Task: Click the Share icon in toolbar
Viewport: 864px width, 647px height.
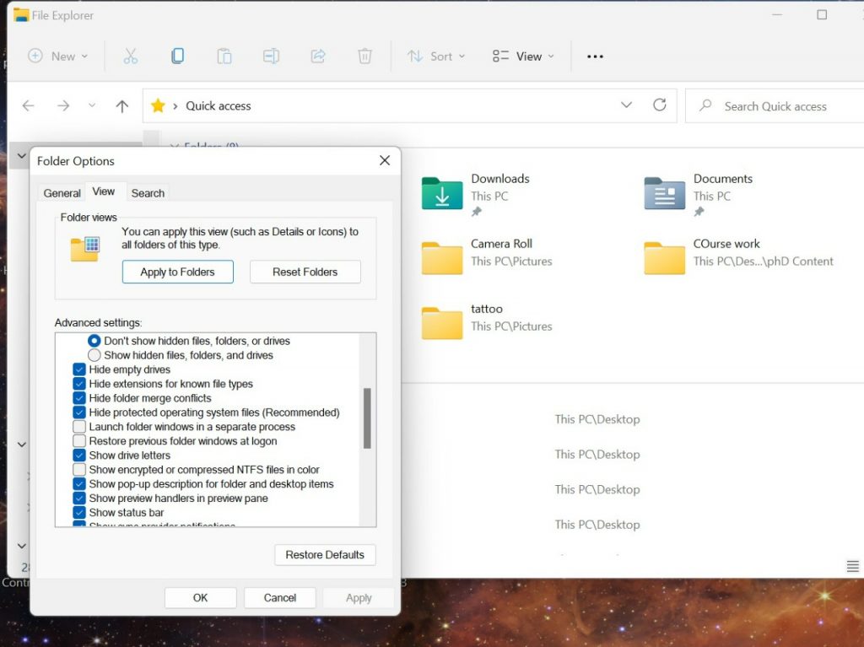Action: click(318, 57)
